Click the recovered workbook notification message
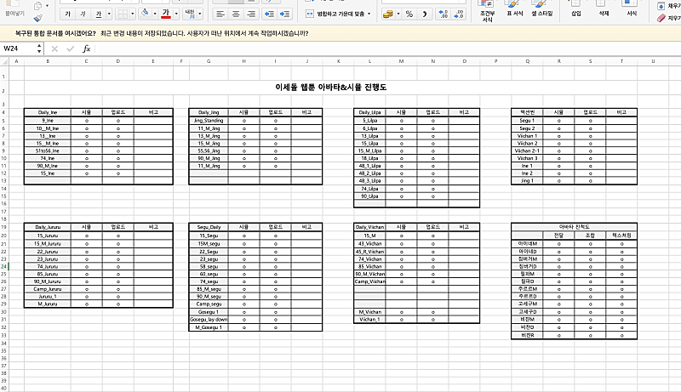The image size is (681, 392). tap(162, 33)
